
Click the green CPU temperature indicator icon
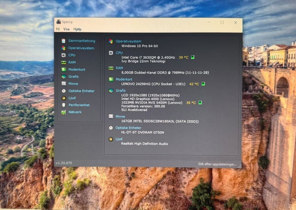coord(192,57)
